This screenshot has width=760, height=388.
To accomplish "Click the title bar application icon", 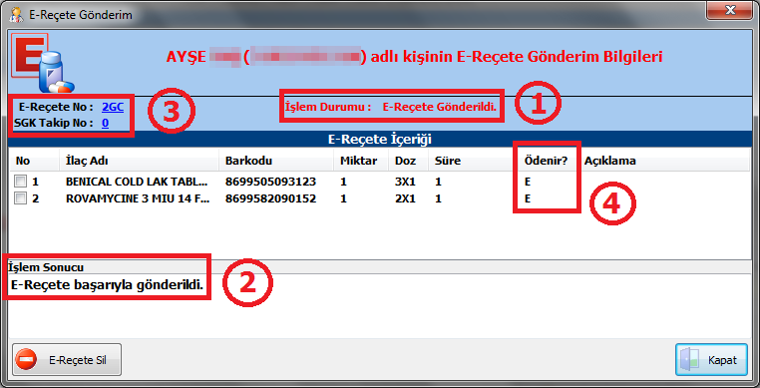I will (16, 14).
